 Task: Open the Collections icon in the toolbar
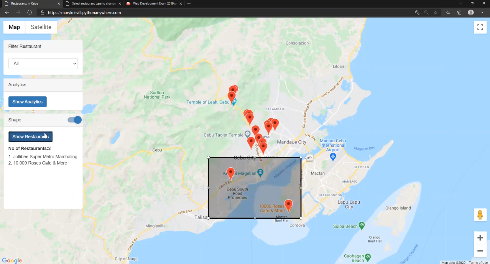click(459, 12)
